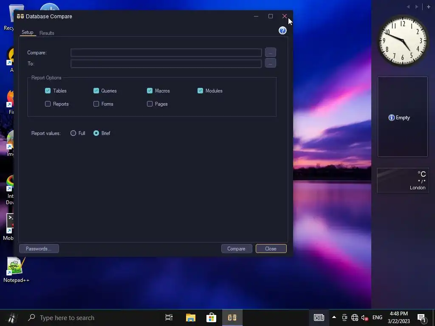Open Microsoft Store from the taskbar

211,318
